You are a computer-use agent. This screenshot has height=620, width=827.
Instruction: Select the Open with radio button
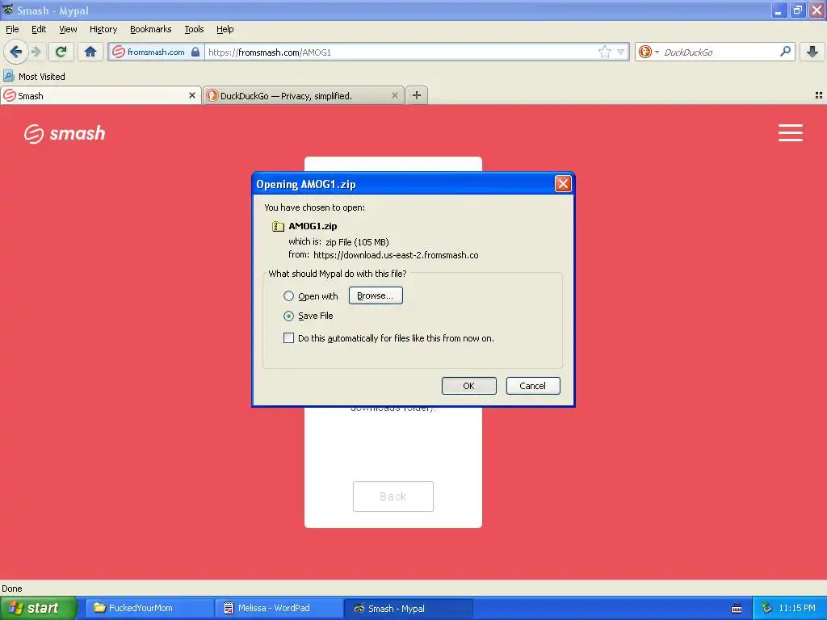coord(288,296)
